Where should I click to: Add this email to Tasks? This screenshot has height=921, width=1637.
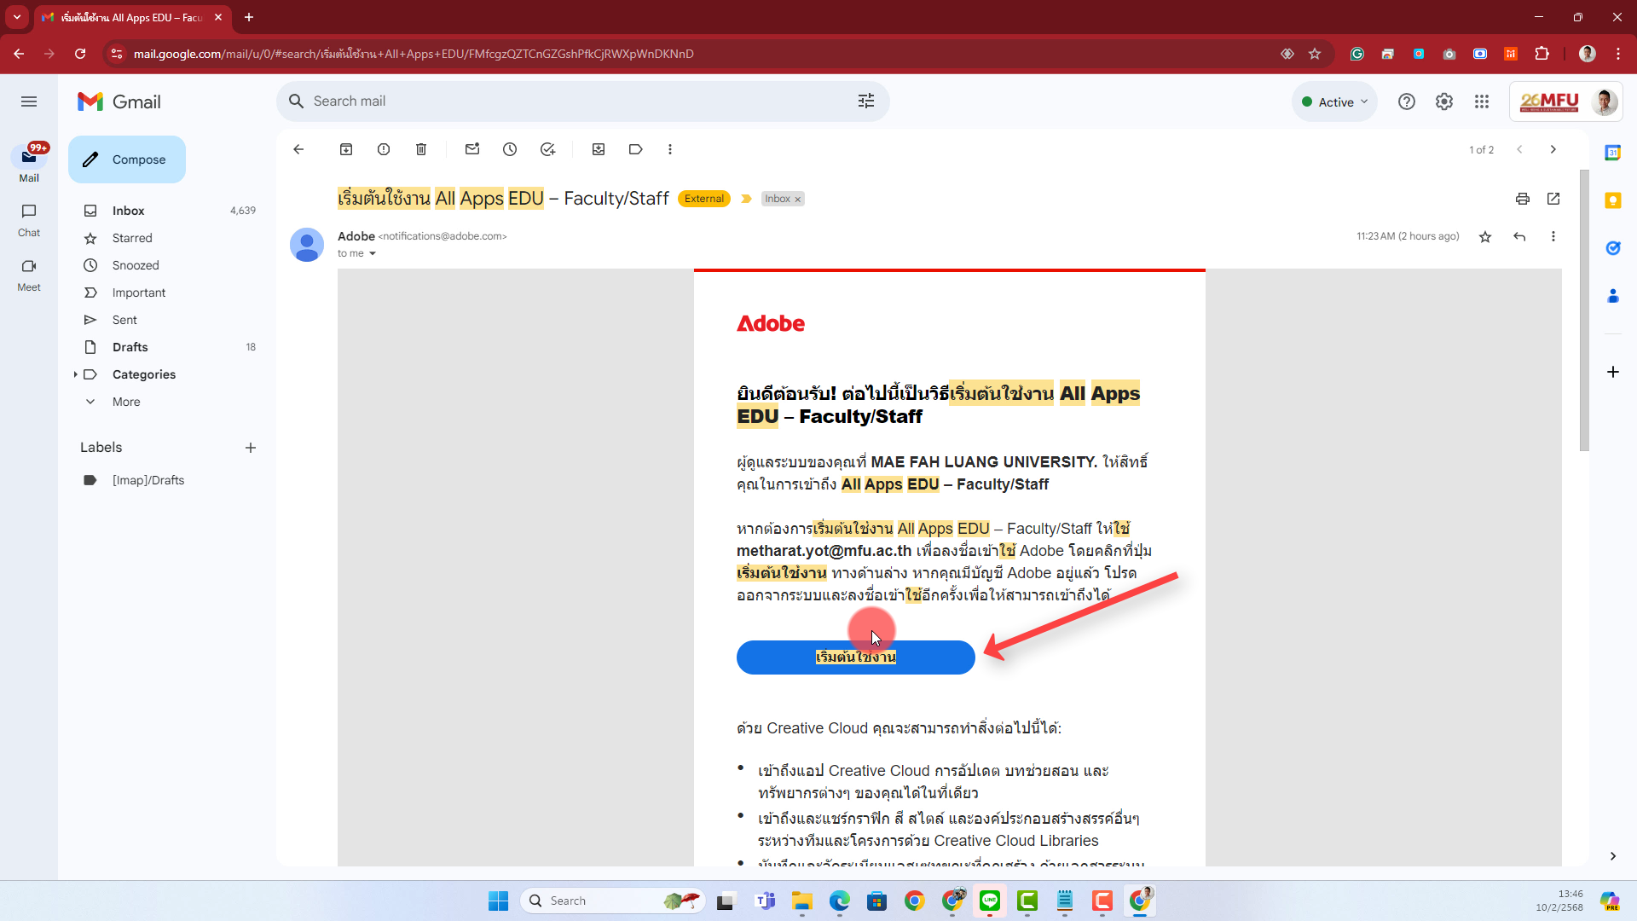tap(547, 149)
